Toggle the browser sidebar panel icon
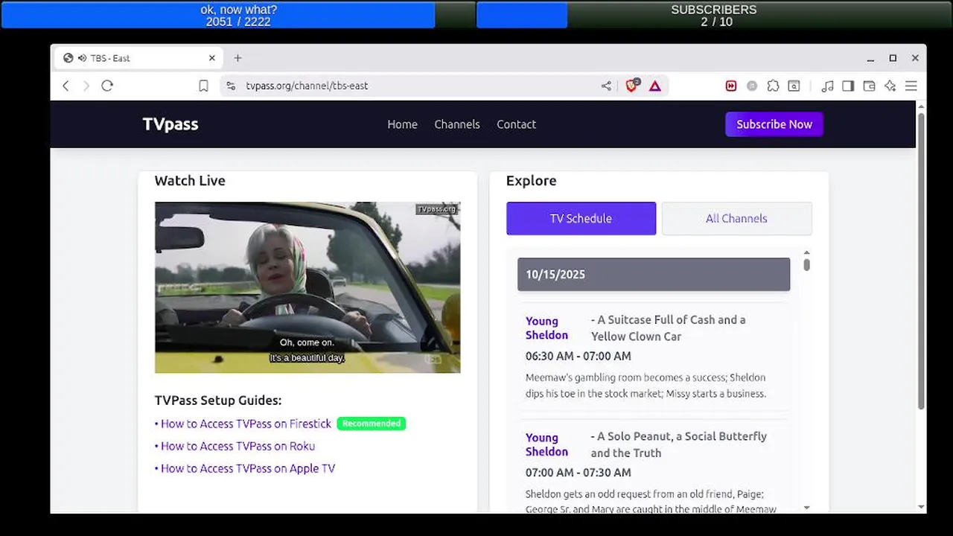 (x=848, y=86)
